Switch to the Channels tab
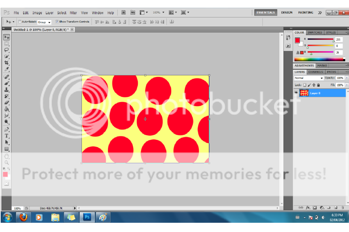Screen dimensions: 349x232 [x=316, y=72]
